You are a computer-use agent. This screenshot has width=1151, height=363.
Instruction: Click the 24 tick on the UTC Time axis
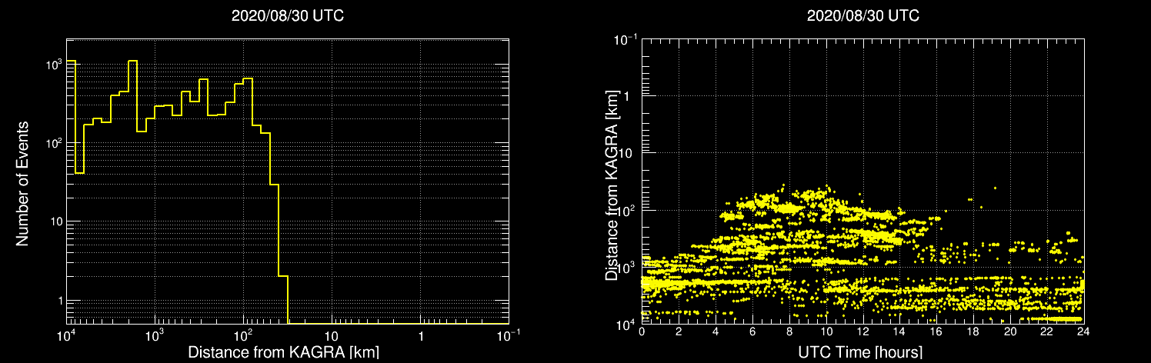[1083, 331]
